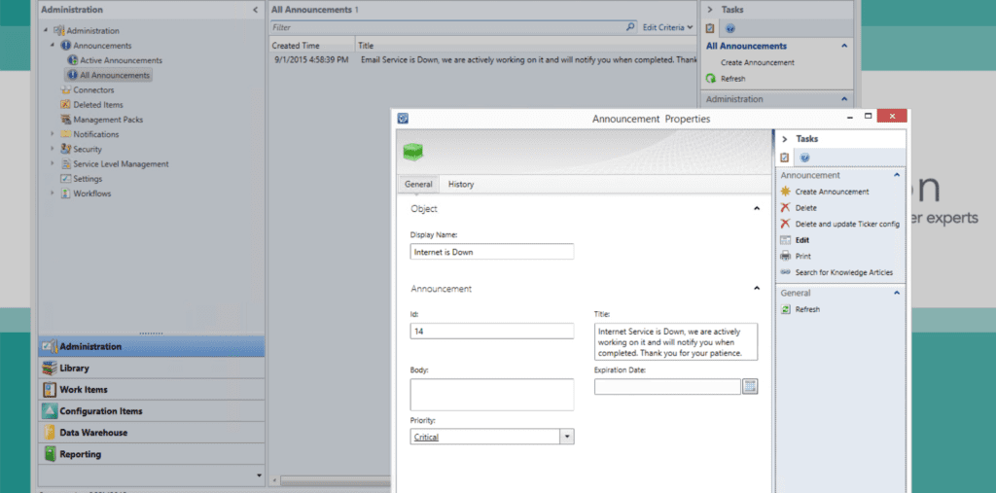
Task: Expand the Notifications tree node
Action: pos(53,134)
